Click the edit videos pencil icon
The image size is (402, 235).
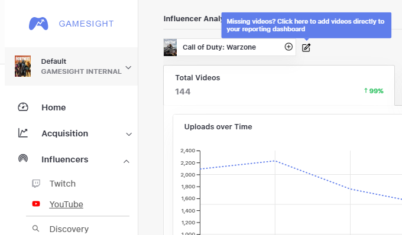(306, 48)
